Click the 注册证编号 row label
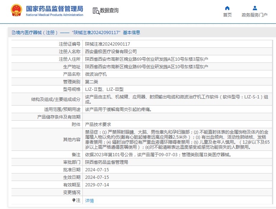The height and width of the screenshot is (209, 276). [x=70, y=44]
